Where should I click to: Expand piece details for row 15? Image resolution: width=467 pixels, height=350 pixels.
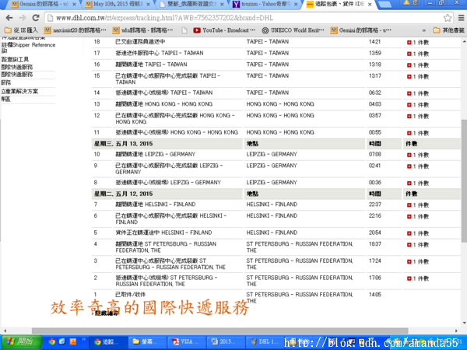point(409,76)
